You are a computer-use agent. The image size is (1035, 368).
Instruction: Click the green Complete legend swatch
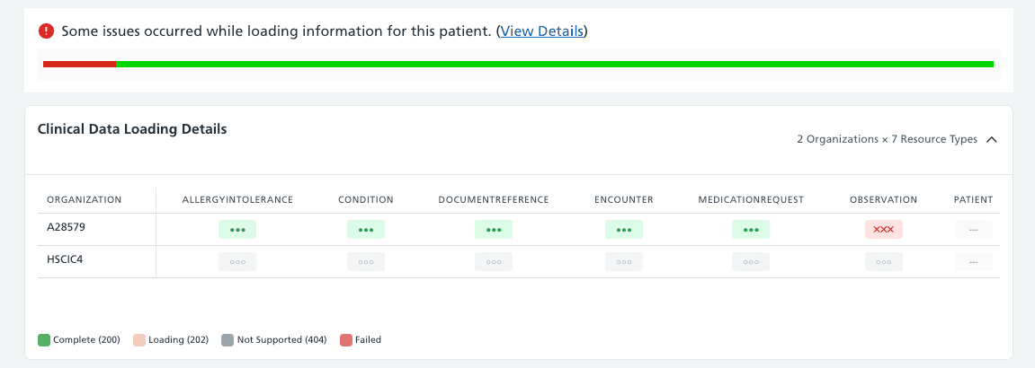(x=44, y=340)
